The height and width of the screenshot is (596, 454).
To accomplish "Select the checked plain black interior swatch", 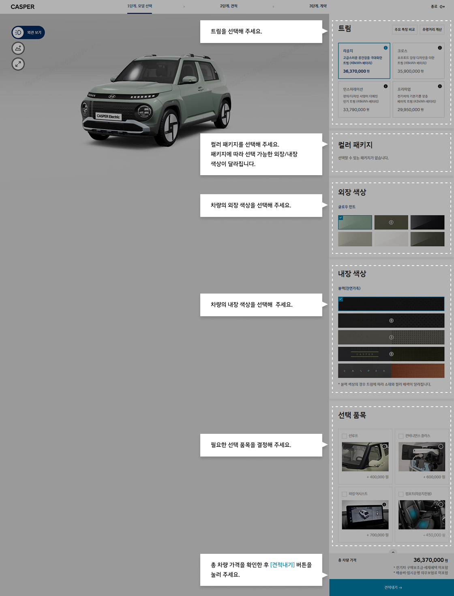I will (x=391, y=304).
